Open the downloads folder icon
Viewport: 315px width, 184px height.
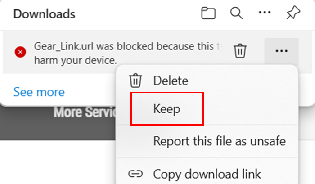click(x=208, y=13)
